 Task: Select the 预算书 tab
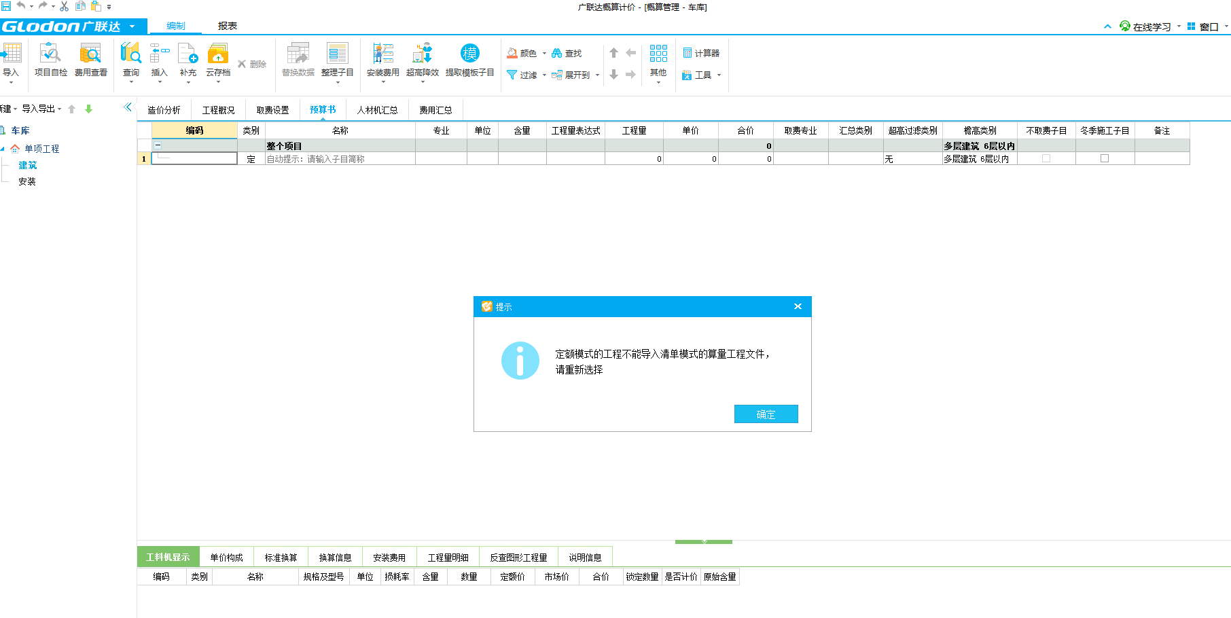323,110
